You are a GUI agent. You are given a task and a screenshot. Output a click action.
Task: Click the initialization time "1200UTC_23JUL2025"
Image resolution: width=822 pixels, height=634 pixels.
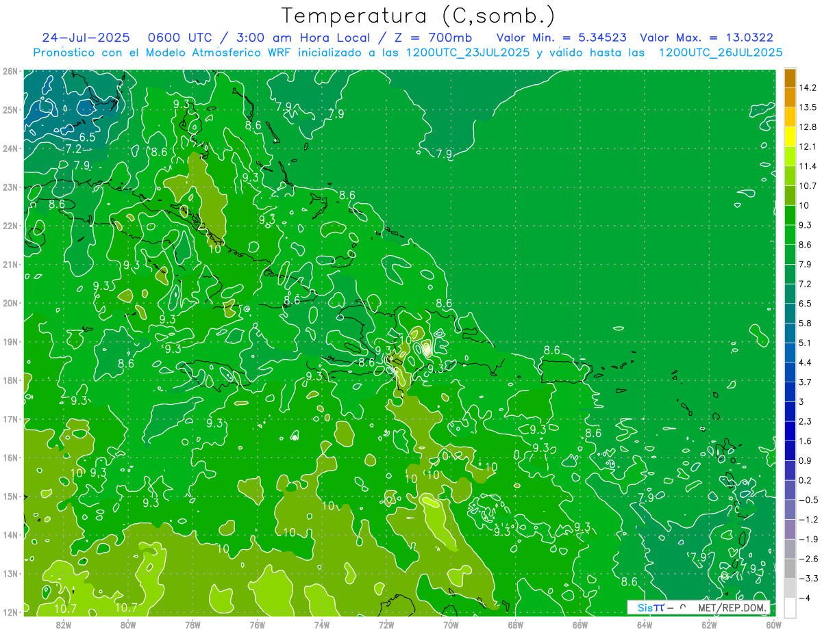pos(468,53)
